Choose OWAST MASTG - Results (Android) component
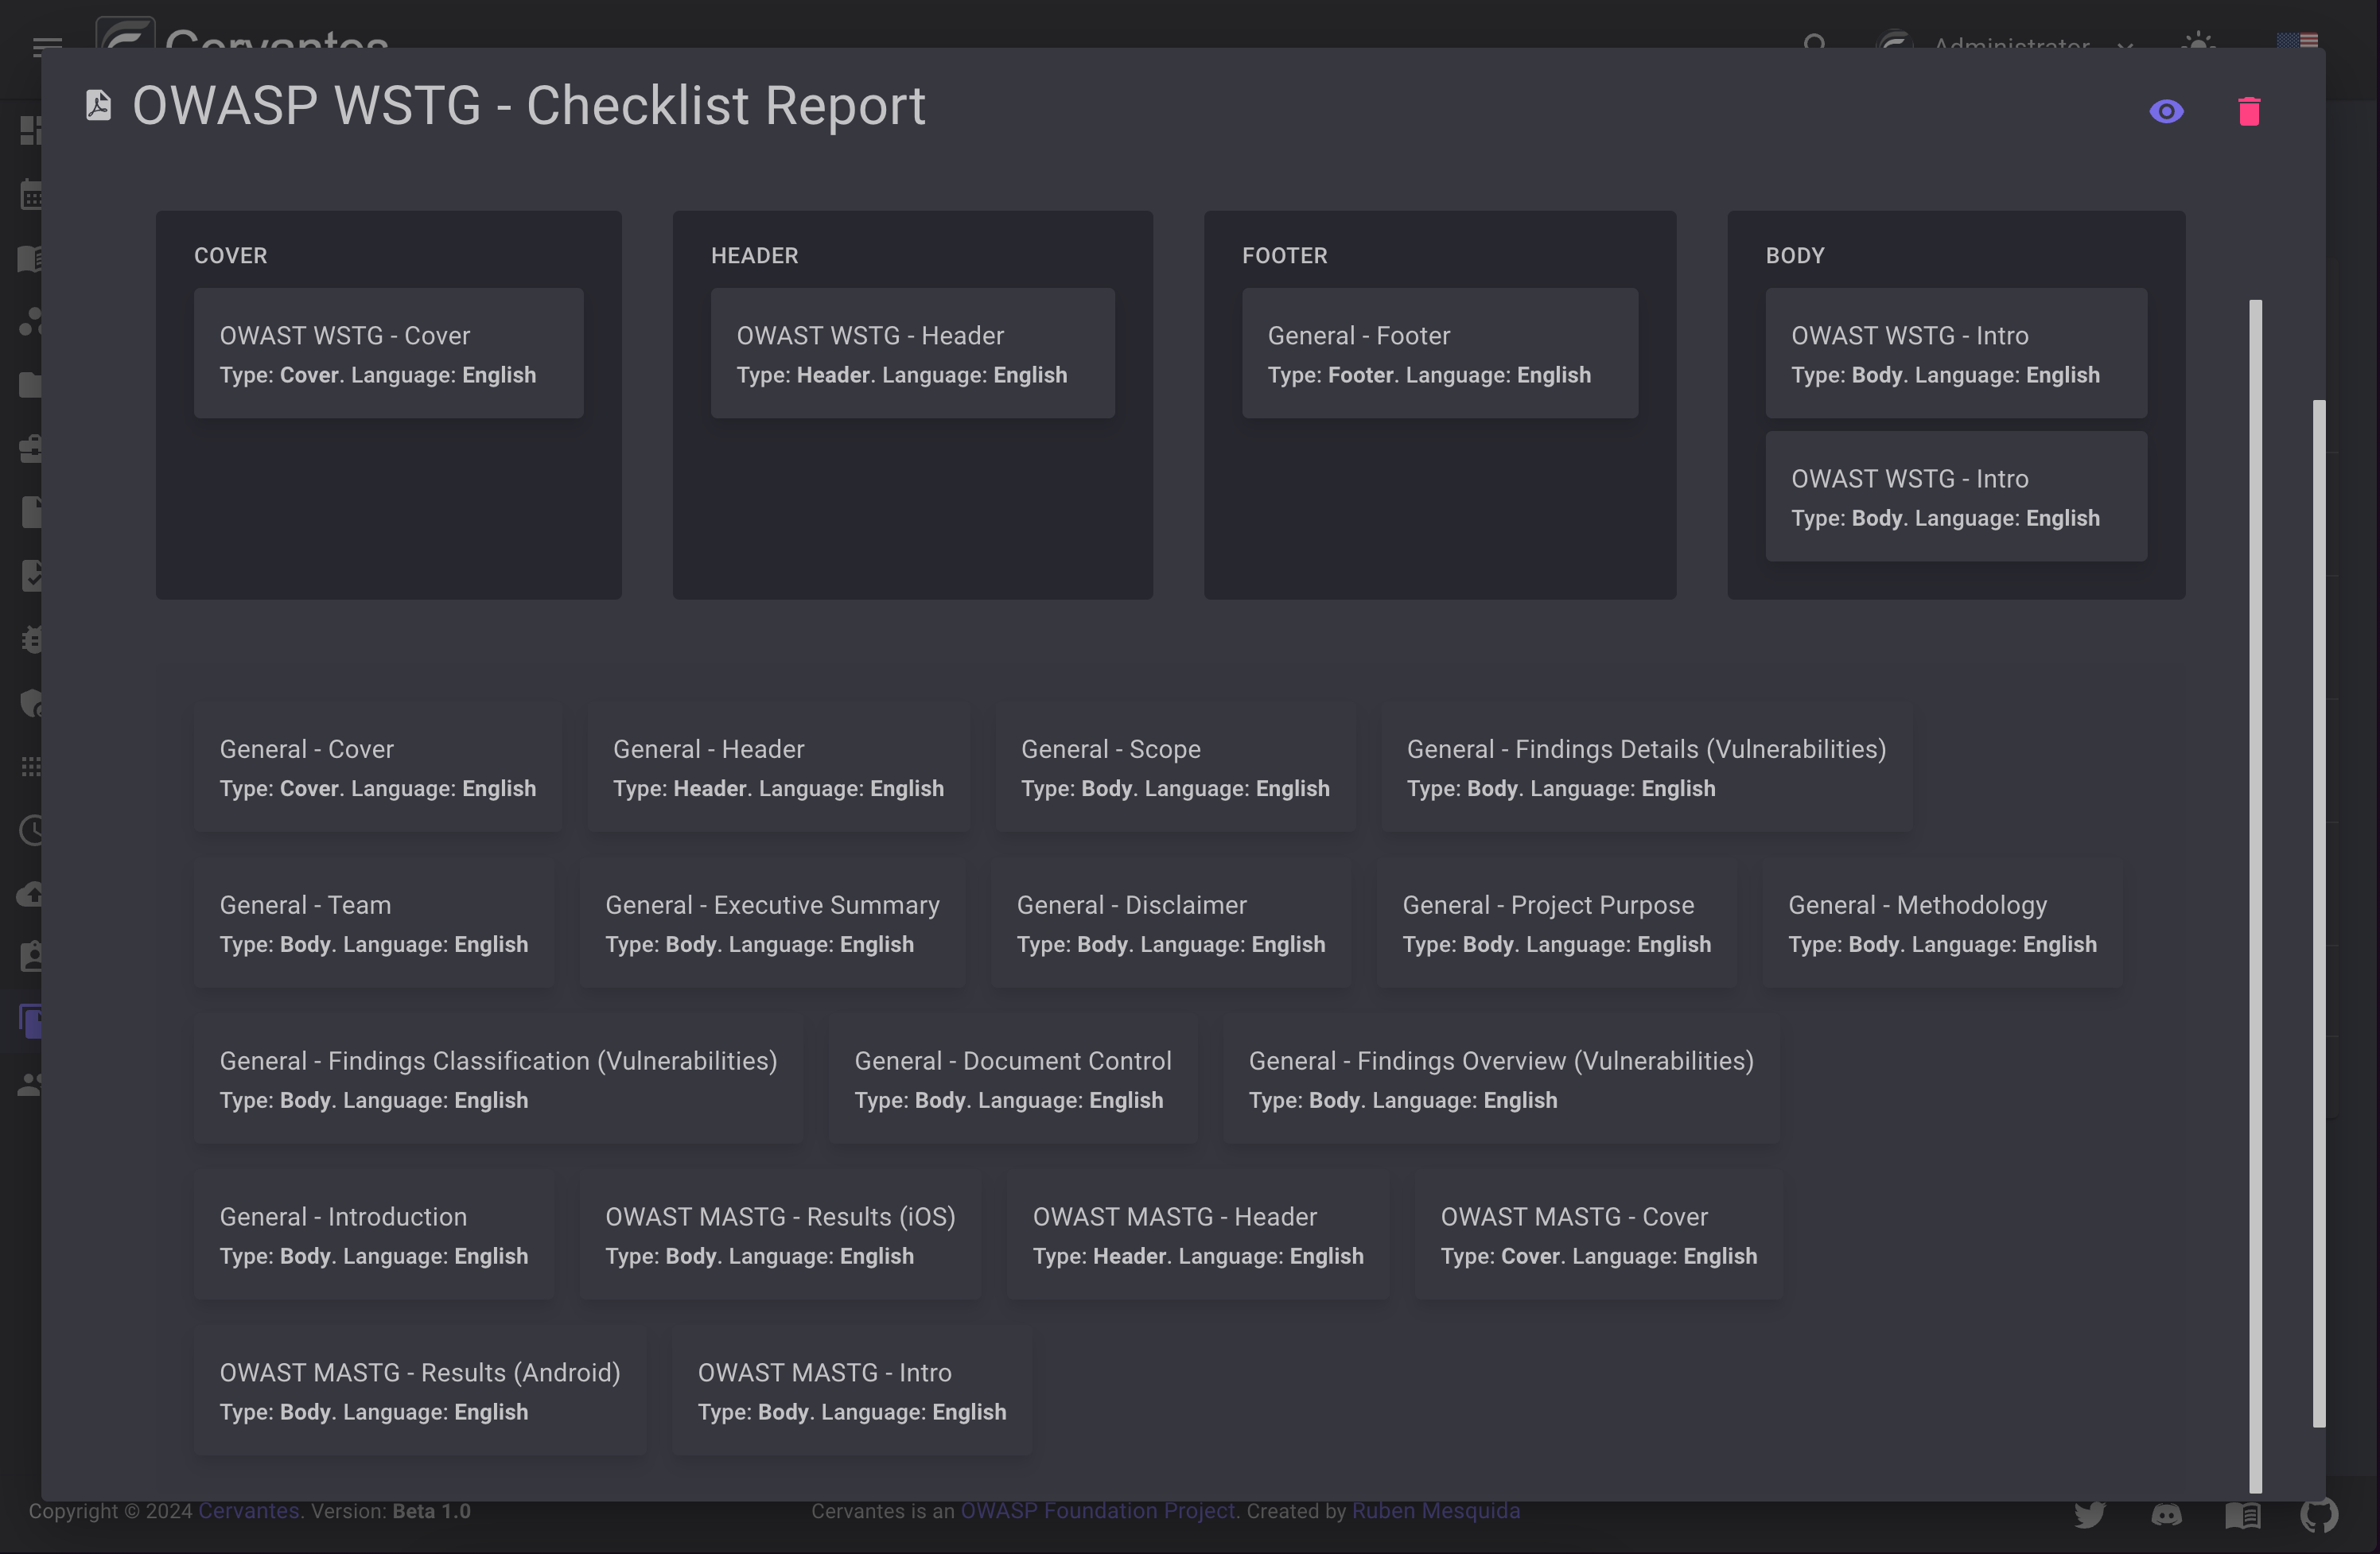This screenshot has height=1554, width=2380. (x=420, y=1391)
